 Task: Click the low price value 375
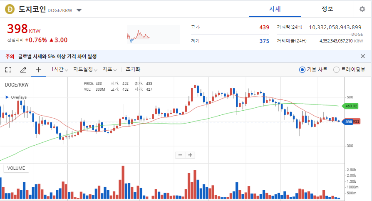point(264,41)
